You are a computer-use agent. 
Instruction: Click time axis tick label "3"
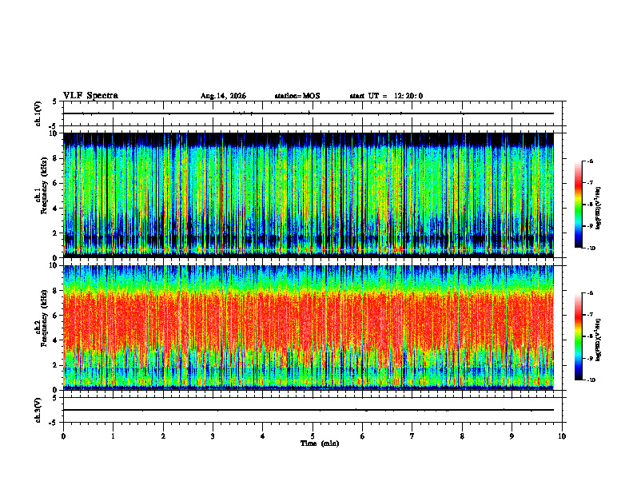pos(213,436)
